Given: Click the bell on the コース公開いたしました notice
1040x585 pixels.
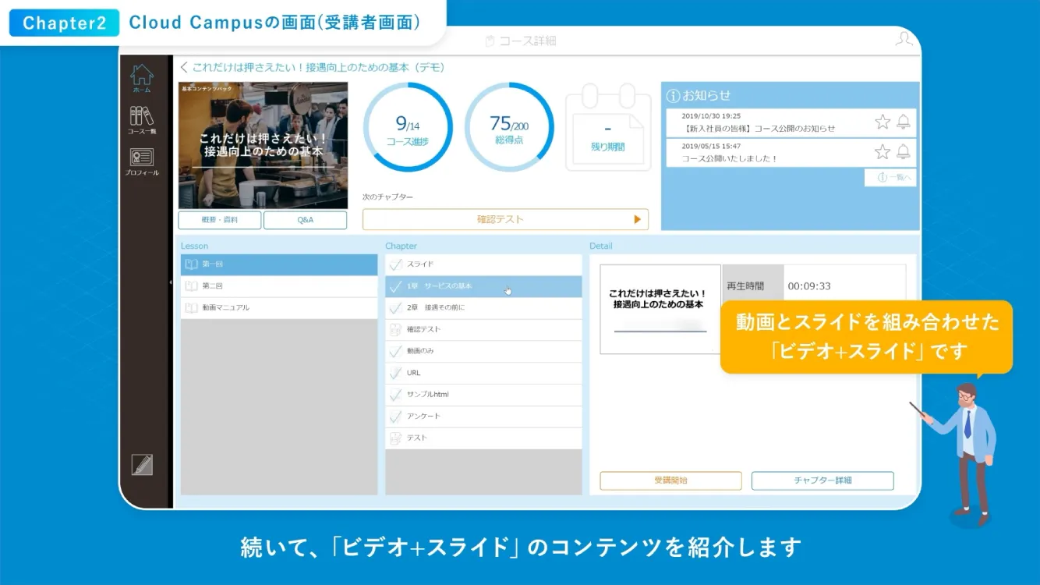Looking at the screenshot, I should (903, 151).
